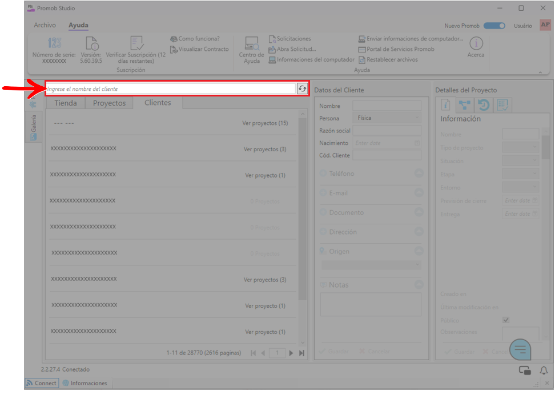Image resolution: width=555 pixels, height=395 pixels.
Task: Open the Versión info icon
Action: point(92,43)
